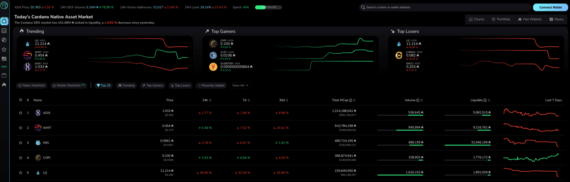Click the LQ droplet icon in Top Losers
This screenshot has width=570, height=182.
[399, 44]
